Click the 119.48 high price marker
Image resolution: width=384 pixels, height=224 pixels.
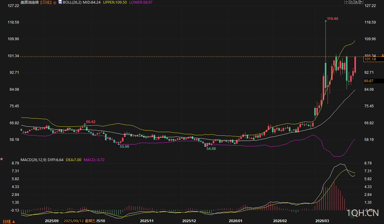click(332, 19)
